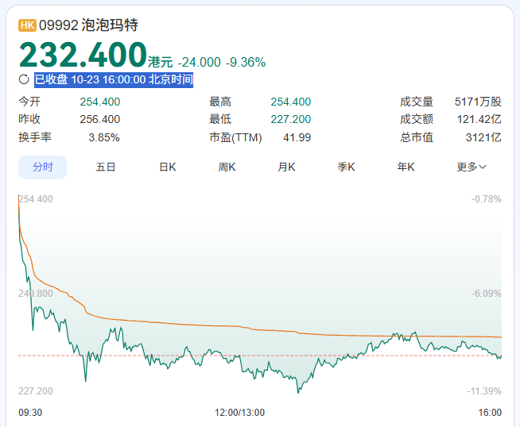Viewport: 520px width, 427px height.
Task: Click the percent change -9.36%
Action: click(246, 62)
